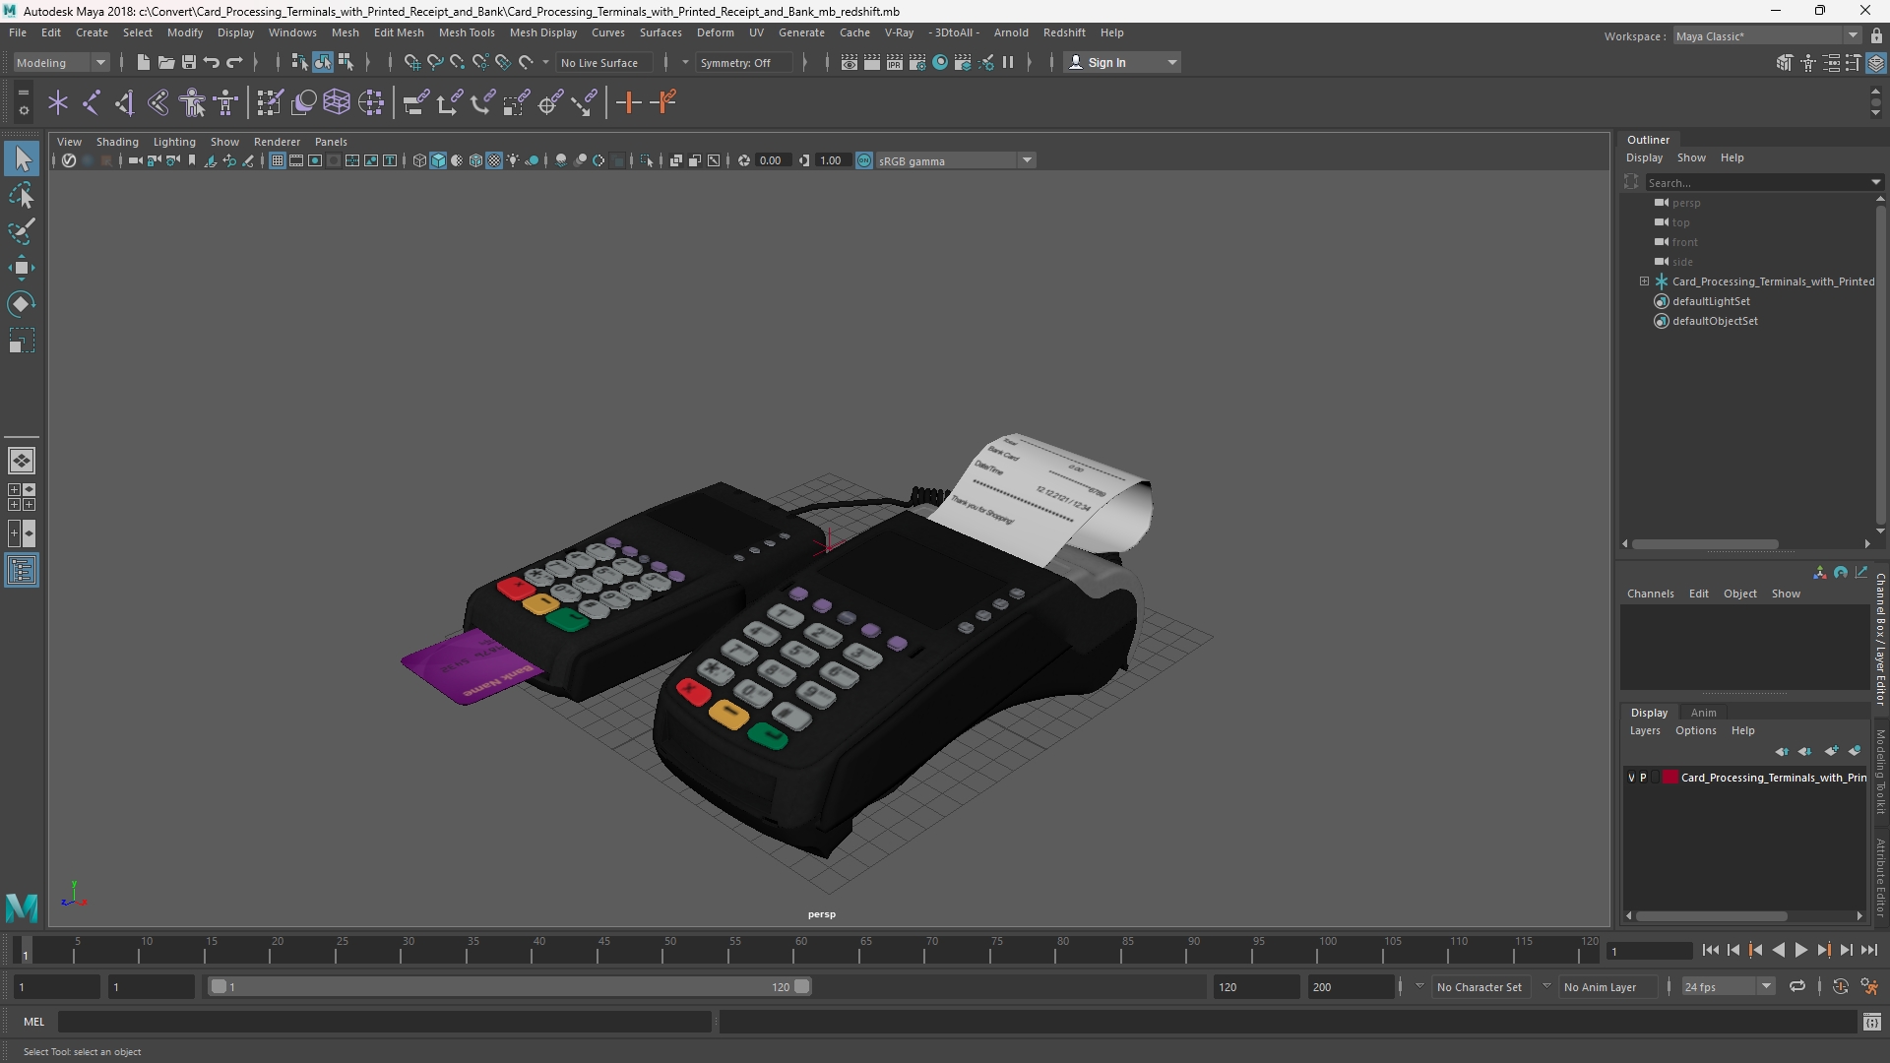The width and height of the screenshot is (1890, 1063).
Task: Toggle layer visibility V for Card_Processing layer
Action: point(1631,778)
